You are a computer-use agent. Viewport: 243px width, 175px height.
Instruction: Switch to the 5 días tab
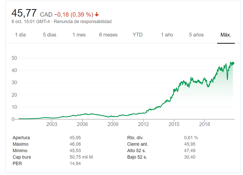[49, 35]
